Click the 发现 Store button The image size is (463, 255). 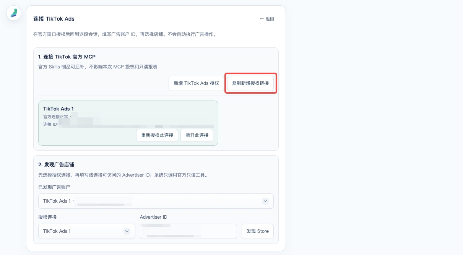tap(258, 231)
